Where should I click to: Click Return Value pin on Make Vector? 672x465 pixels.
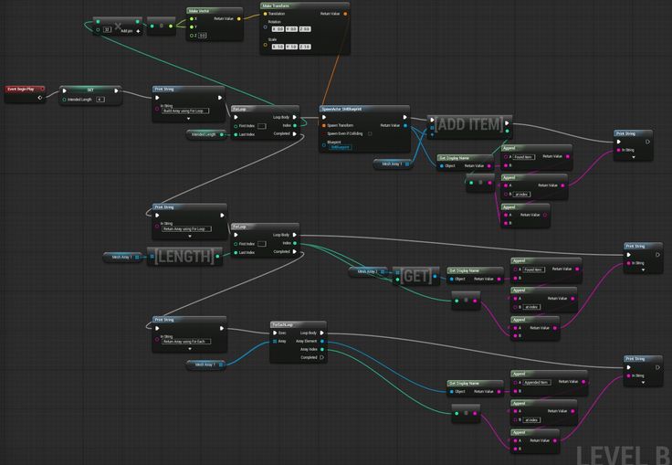(239, 18)
